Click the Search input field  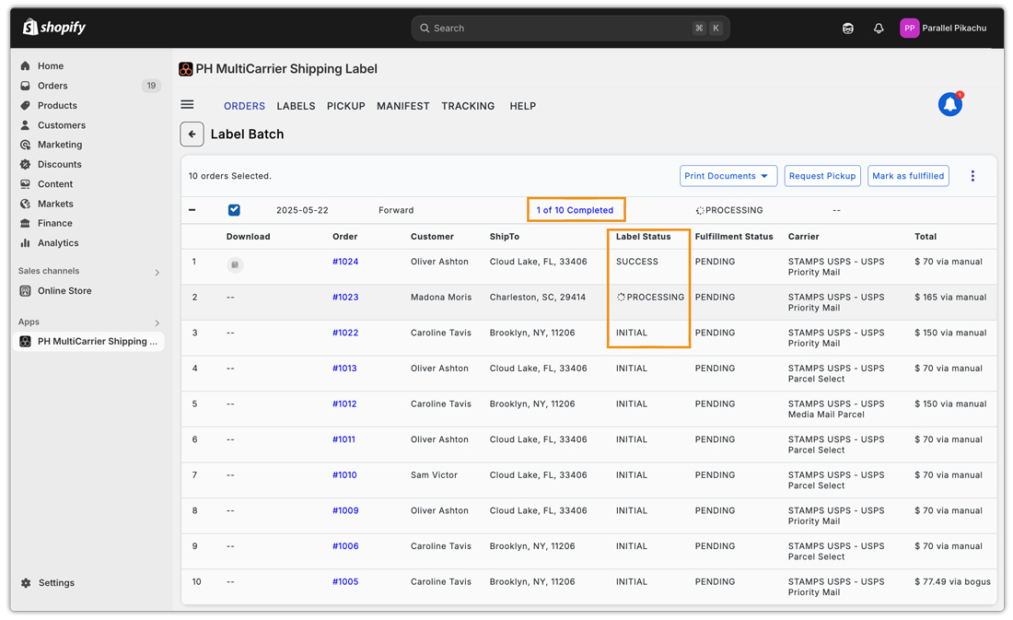pos(570,28)
